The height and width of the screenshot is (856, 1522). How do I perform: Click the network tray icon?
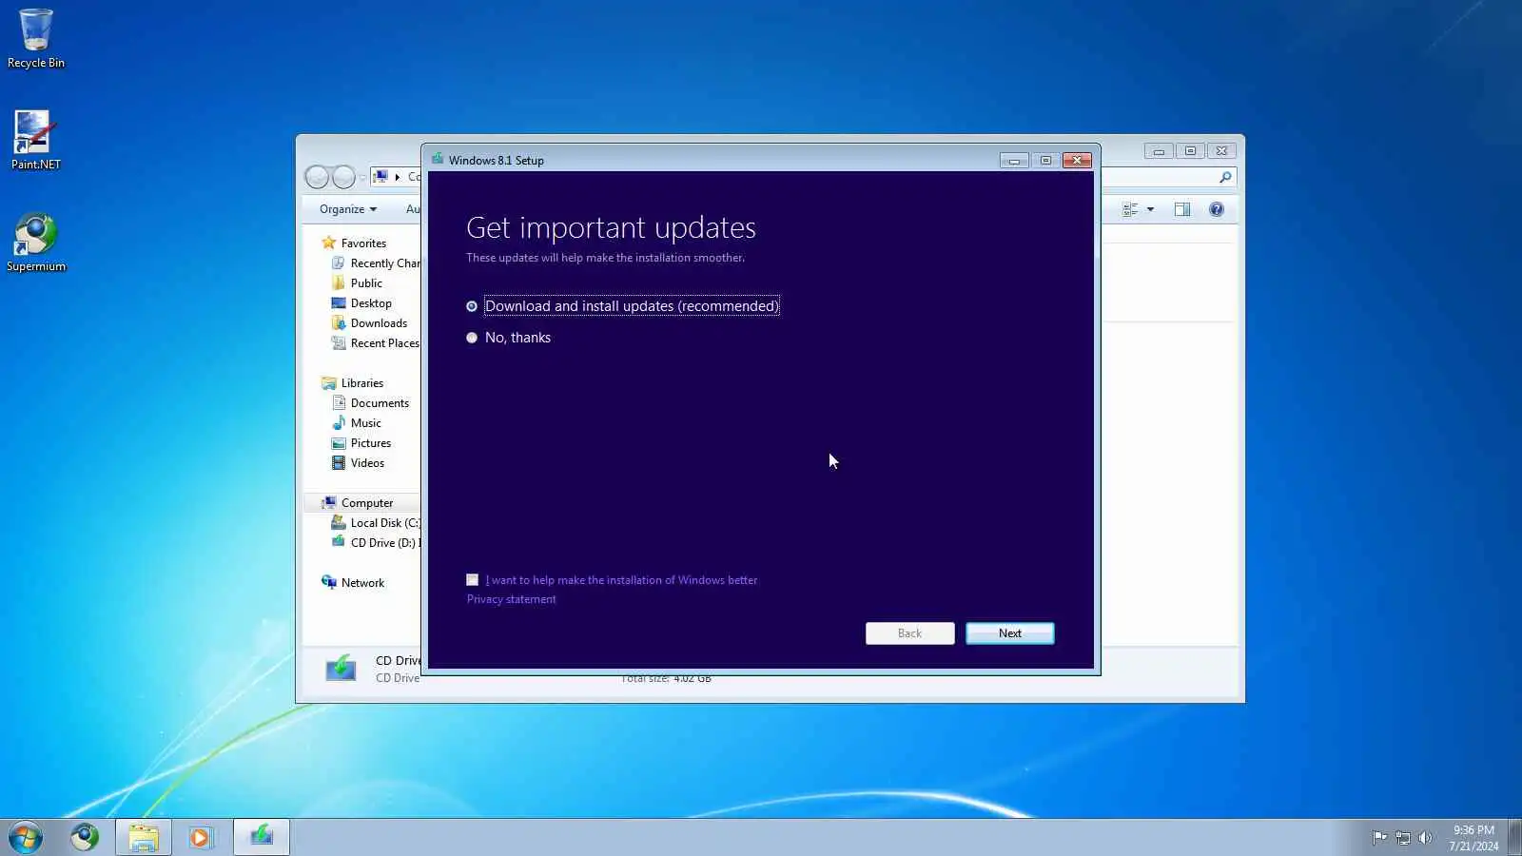[1402, 838]
